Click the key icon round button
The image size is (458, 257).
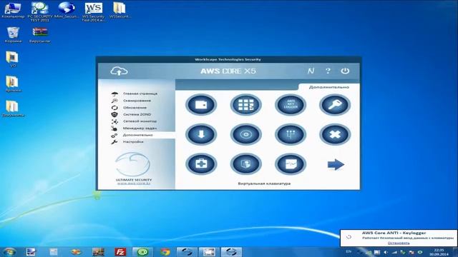click(335, 105)
